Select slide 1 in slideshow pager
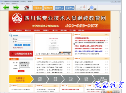Screen dimensions: 126x93 coord(60,52)
